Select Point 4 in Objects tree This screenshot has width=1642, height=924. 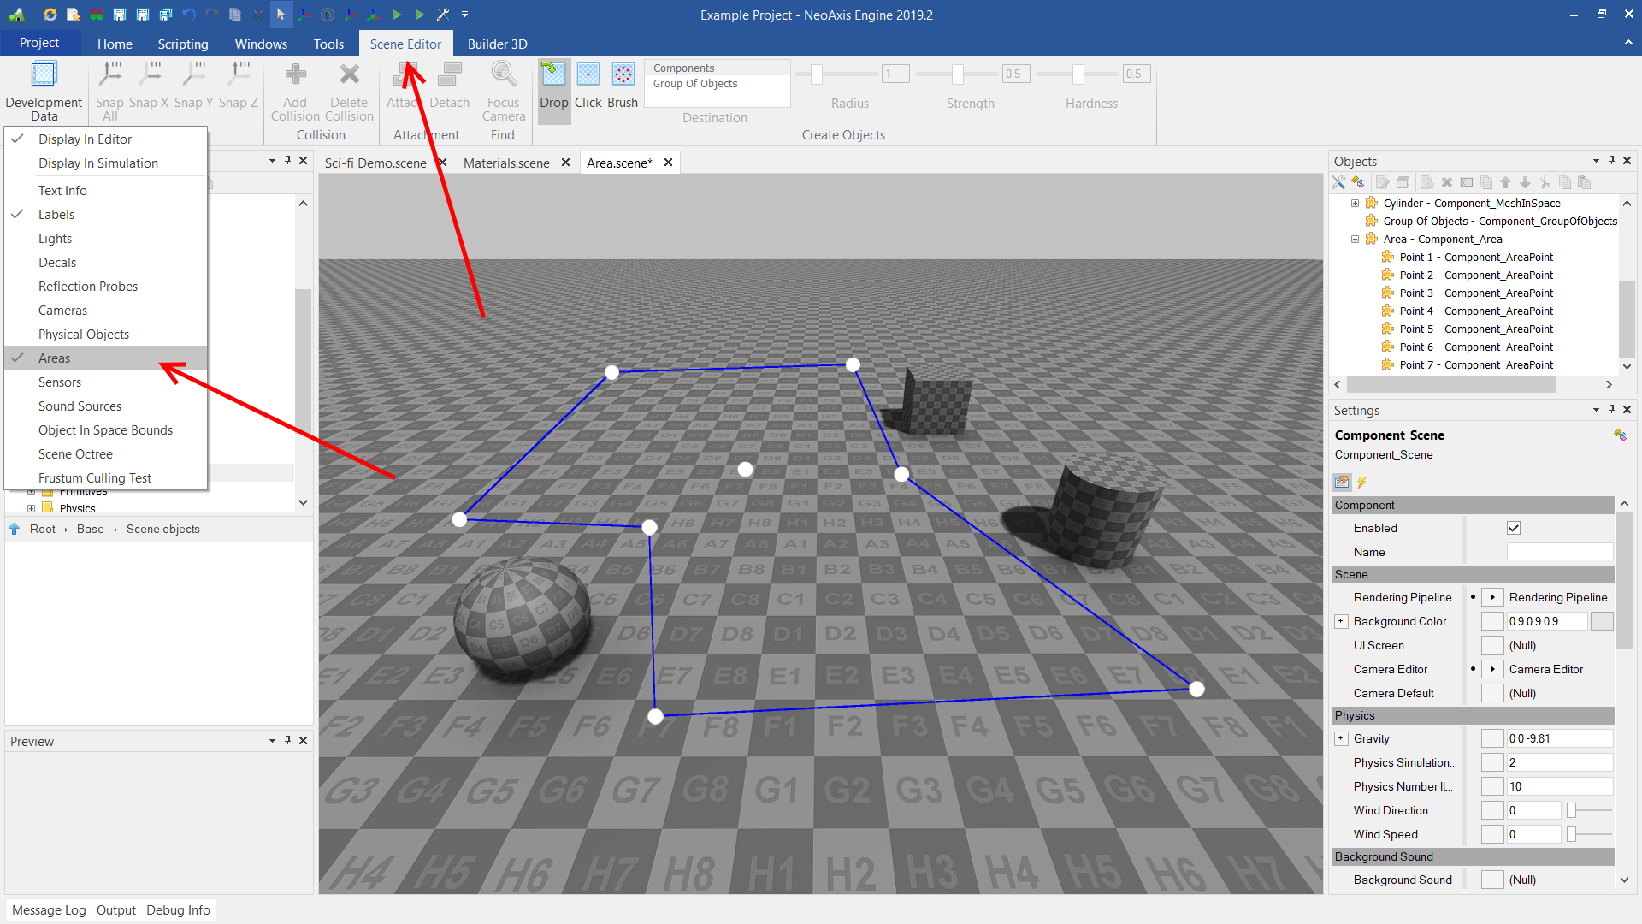[1476, 311]
